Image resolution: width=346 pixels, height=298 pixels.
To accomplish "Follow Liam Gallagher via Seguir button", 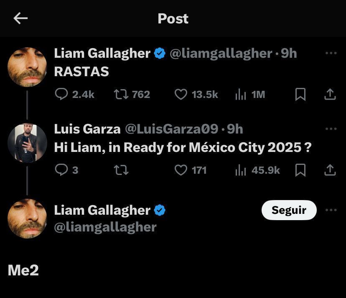I will pos(289,210).
